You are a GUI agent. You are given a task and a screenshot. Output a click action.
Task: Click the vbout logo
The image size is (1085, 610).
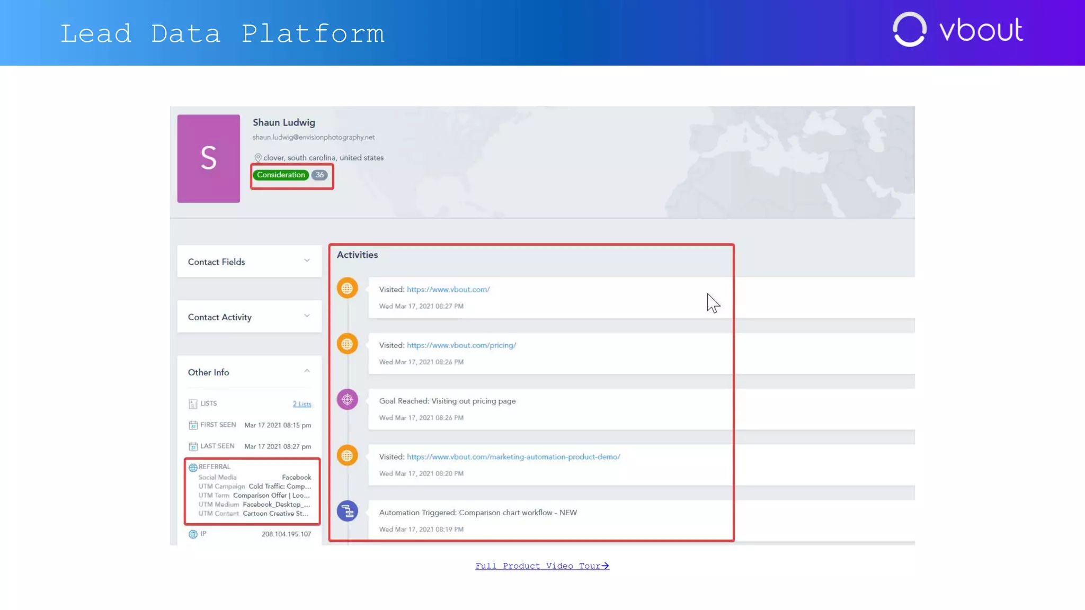[x=958, y=30]
